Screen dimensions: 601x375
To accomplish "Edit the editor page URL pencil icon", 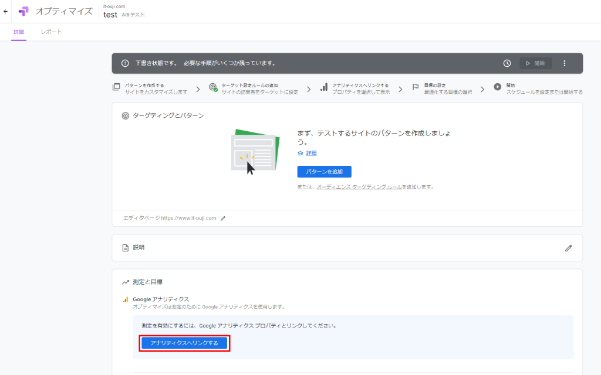I will (223, 218).
